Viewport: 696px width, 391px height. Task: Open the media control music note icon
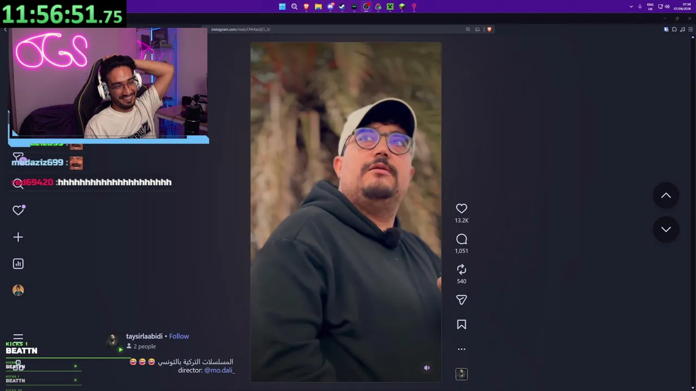683,29
